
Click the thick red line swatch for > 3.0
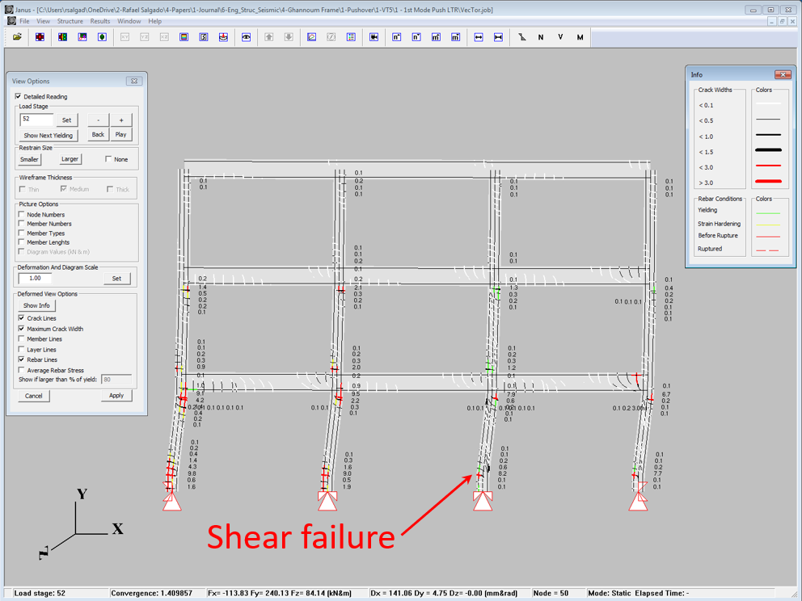click(768, 182)
